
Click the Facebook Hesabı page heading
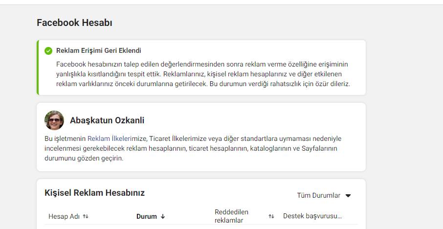point(75,23)
